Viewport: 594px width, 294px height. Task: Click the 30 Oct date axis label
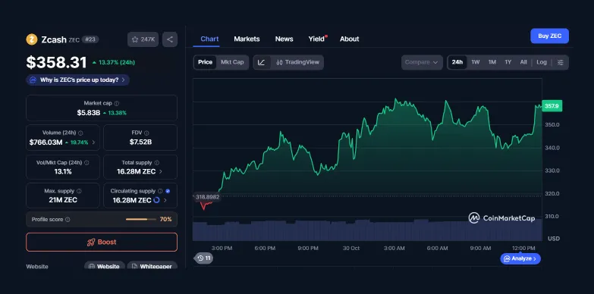pos(351,249)
